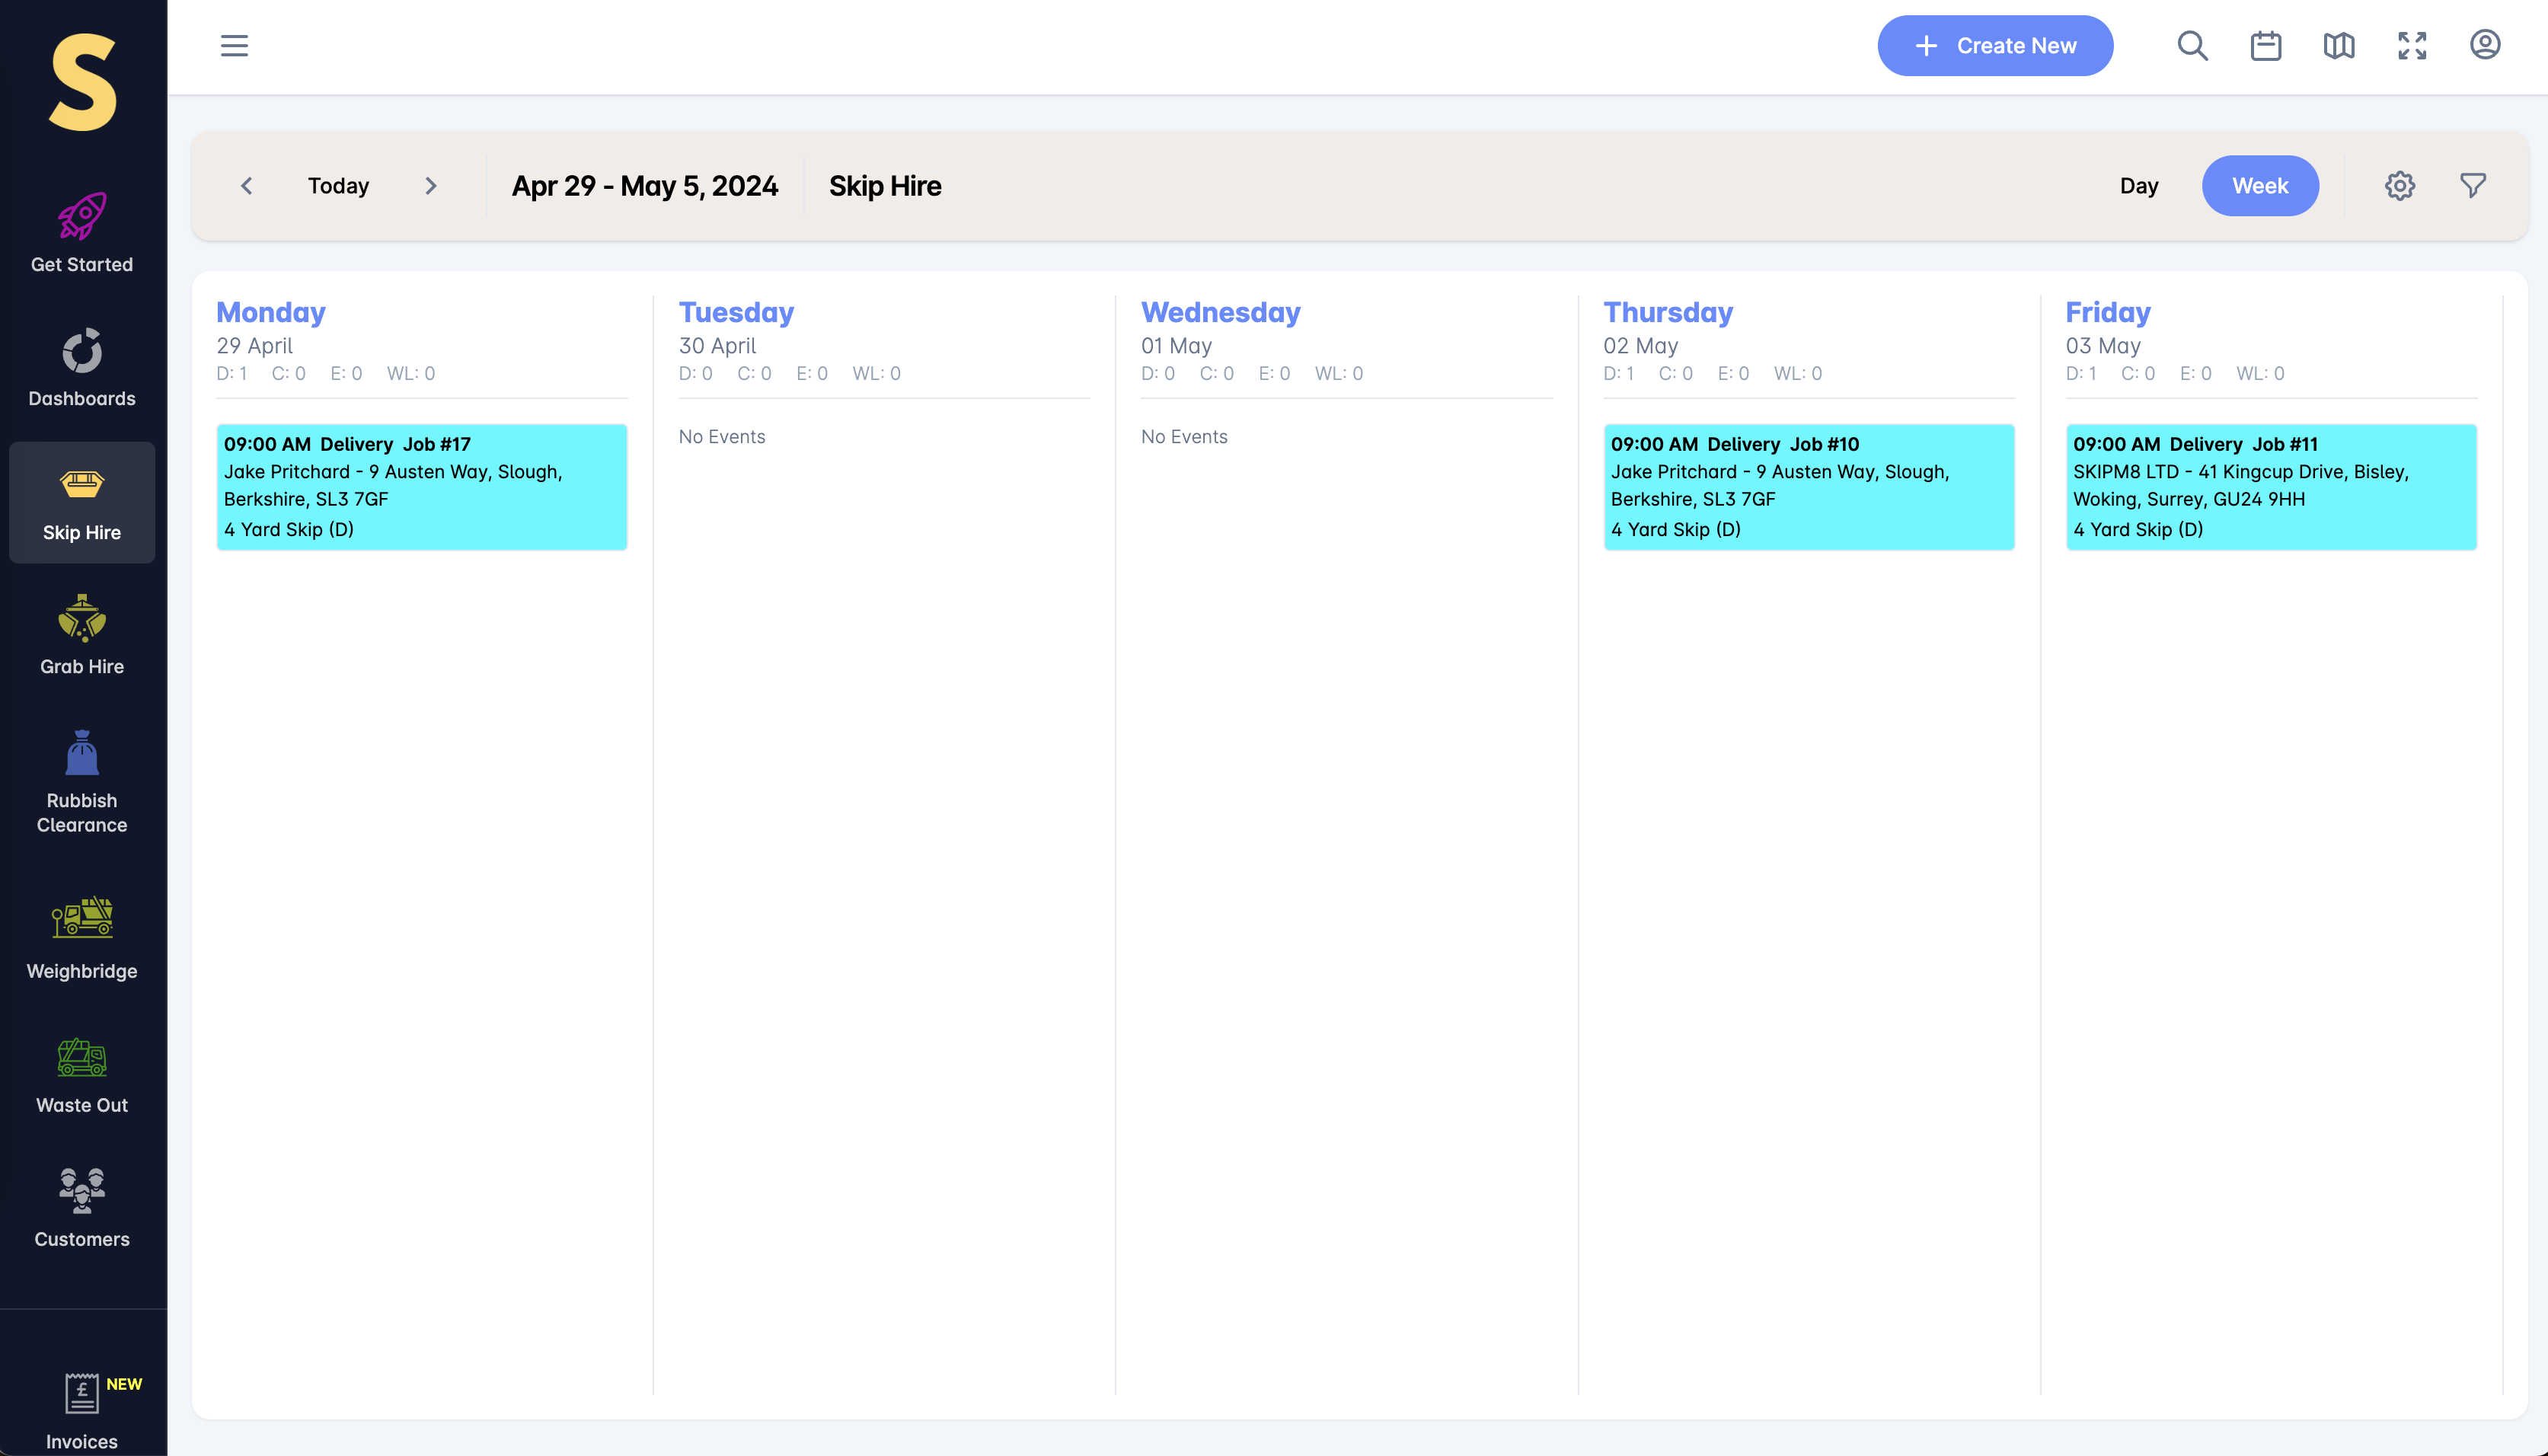
Task: Open the user profile icon
Action: (x=2485, y=45)
